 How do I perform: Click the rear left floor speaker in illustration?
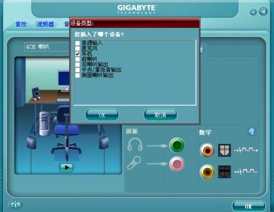pos(31,143)
